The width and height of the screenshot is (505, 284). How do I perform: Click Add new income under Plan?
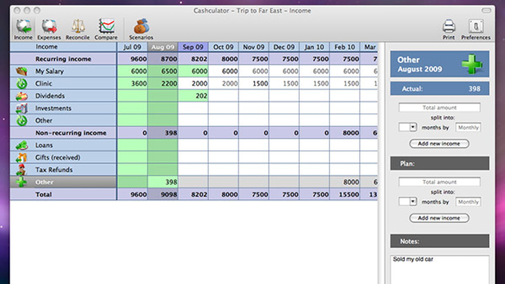pos(439,218)
